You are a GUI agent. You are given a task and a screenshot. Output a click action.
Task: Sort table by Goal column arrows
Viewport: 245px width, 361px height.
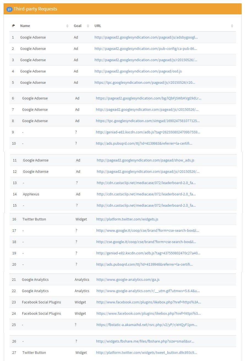88,26
